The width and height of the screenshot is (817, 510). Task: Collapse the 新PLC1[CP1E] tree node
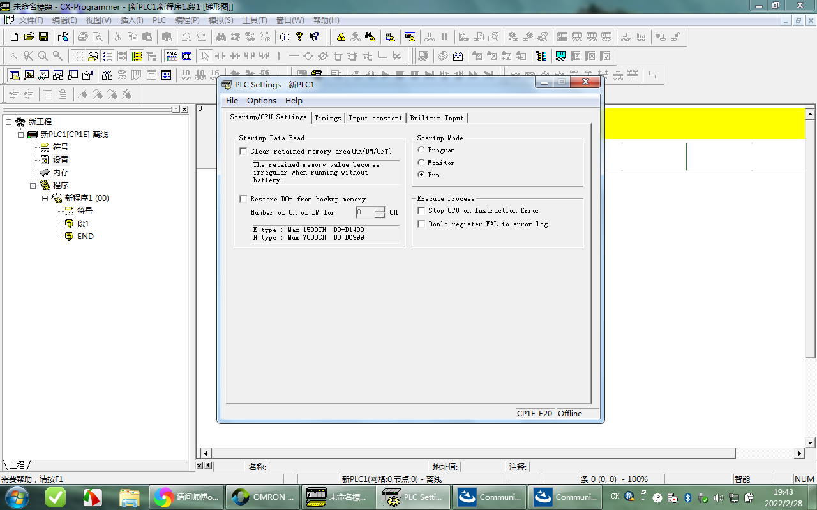(x=21, y=135)
